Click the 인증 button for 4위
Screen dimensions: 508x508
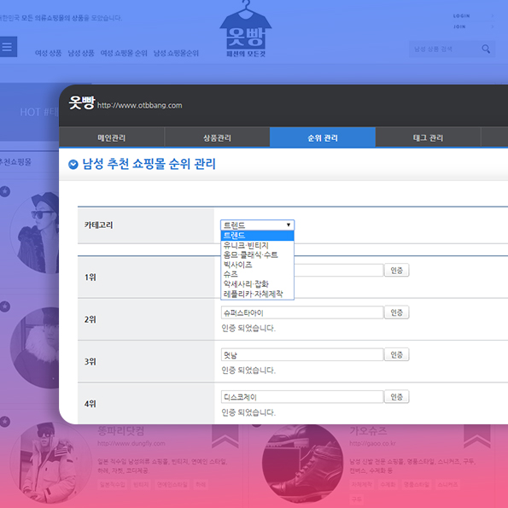(396, 396)
